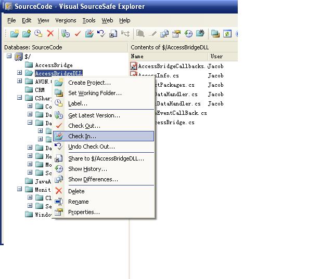The width and height of the screenshot is (333, 279).
Task: Click the red checkmark Check Out toolbar icon
Action: click(x=78, y=33)
